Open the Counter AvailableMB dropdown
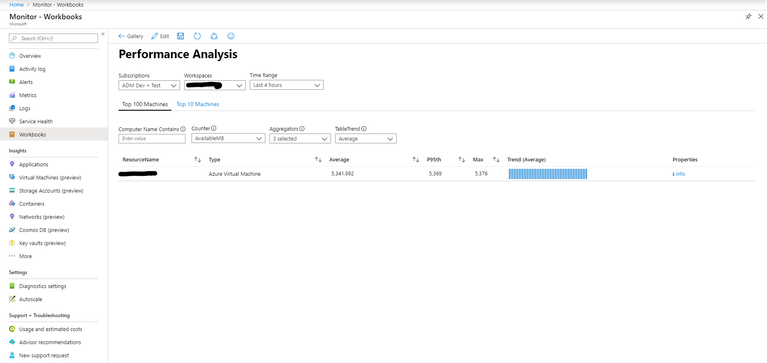Image resolution: width=767 pixels, height=363 pixels. [228, 138]
